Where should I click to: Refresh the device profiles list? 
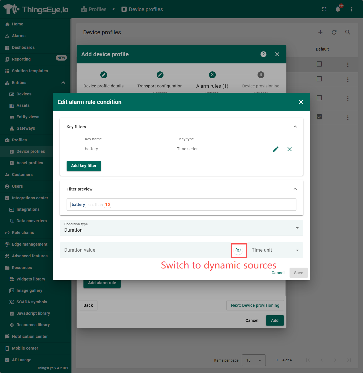point(334,32)
